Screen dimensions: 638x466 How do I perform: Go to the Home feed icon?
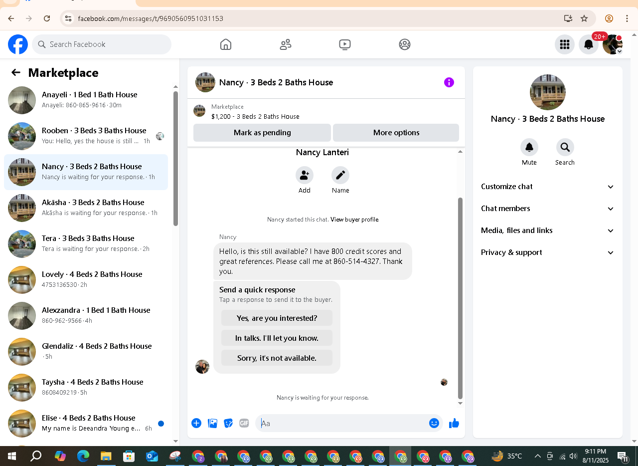pos(226,44)
